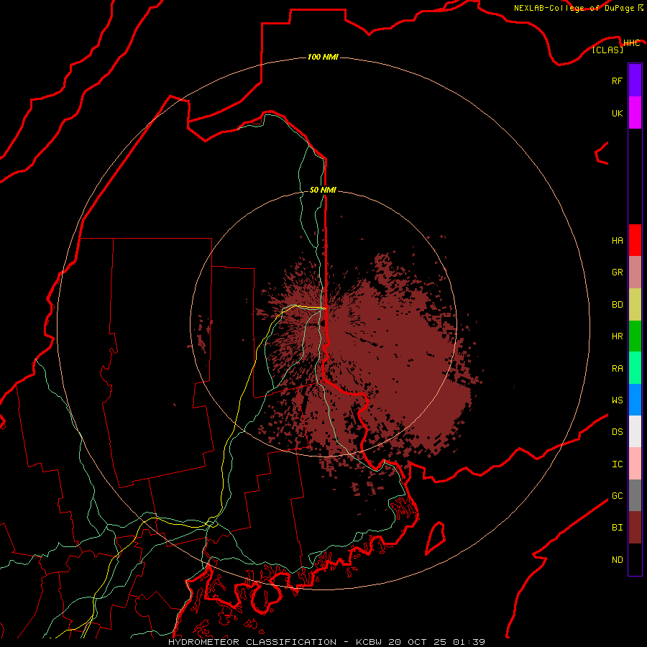Screen dimensions: 647x647
Task: Click the KCBW radar site identifier
Action: [x=369, y=642]
